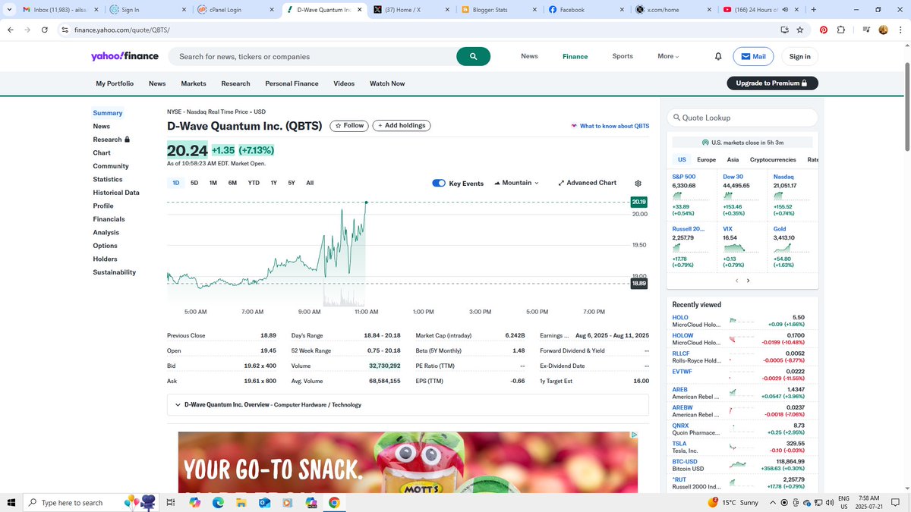Open site information icon in address bar
Screen dimensions: 911x512
65,30
